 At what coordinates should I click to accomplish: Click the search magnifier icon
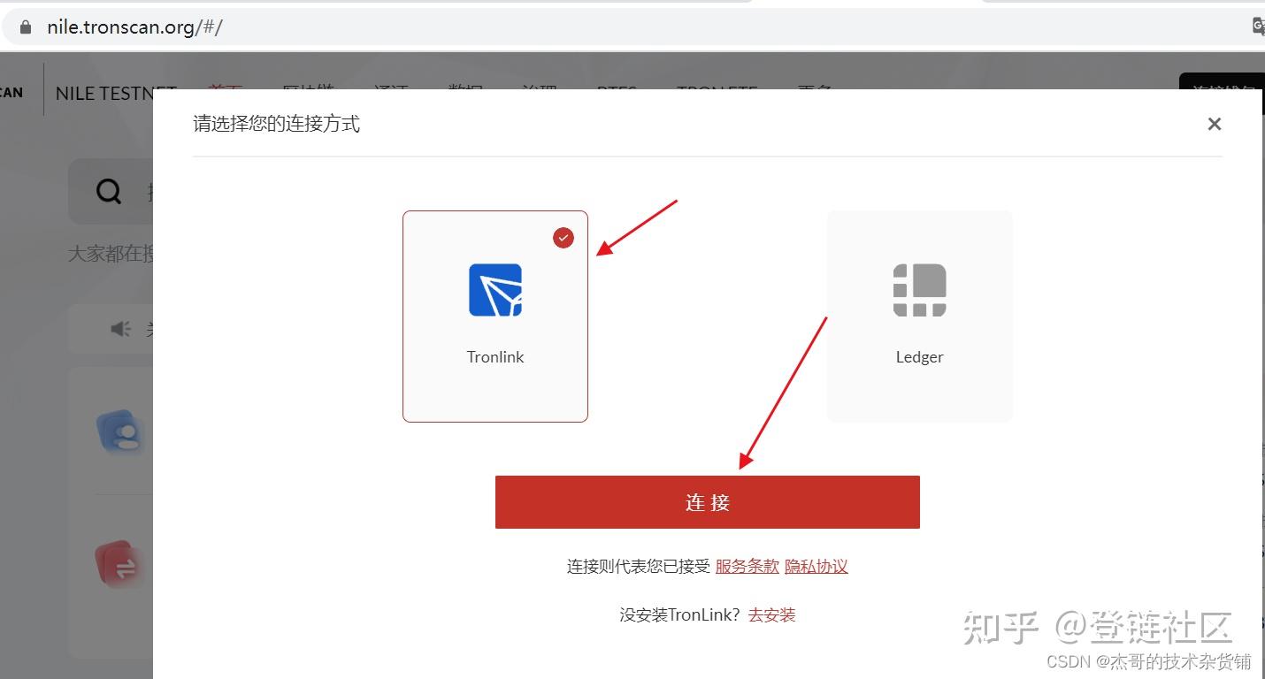[x=107, y=190]
